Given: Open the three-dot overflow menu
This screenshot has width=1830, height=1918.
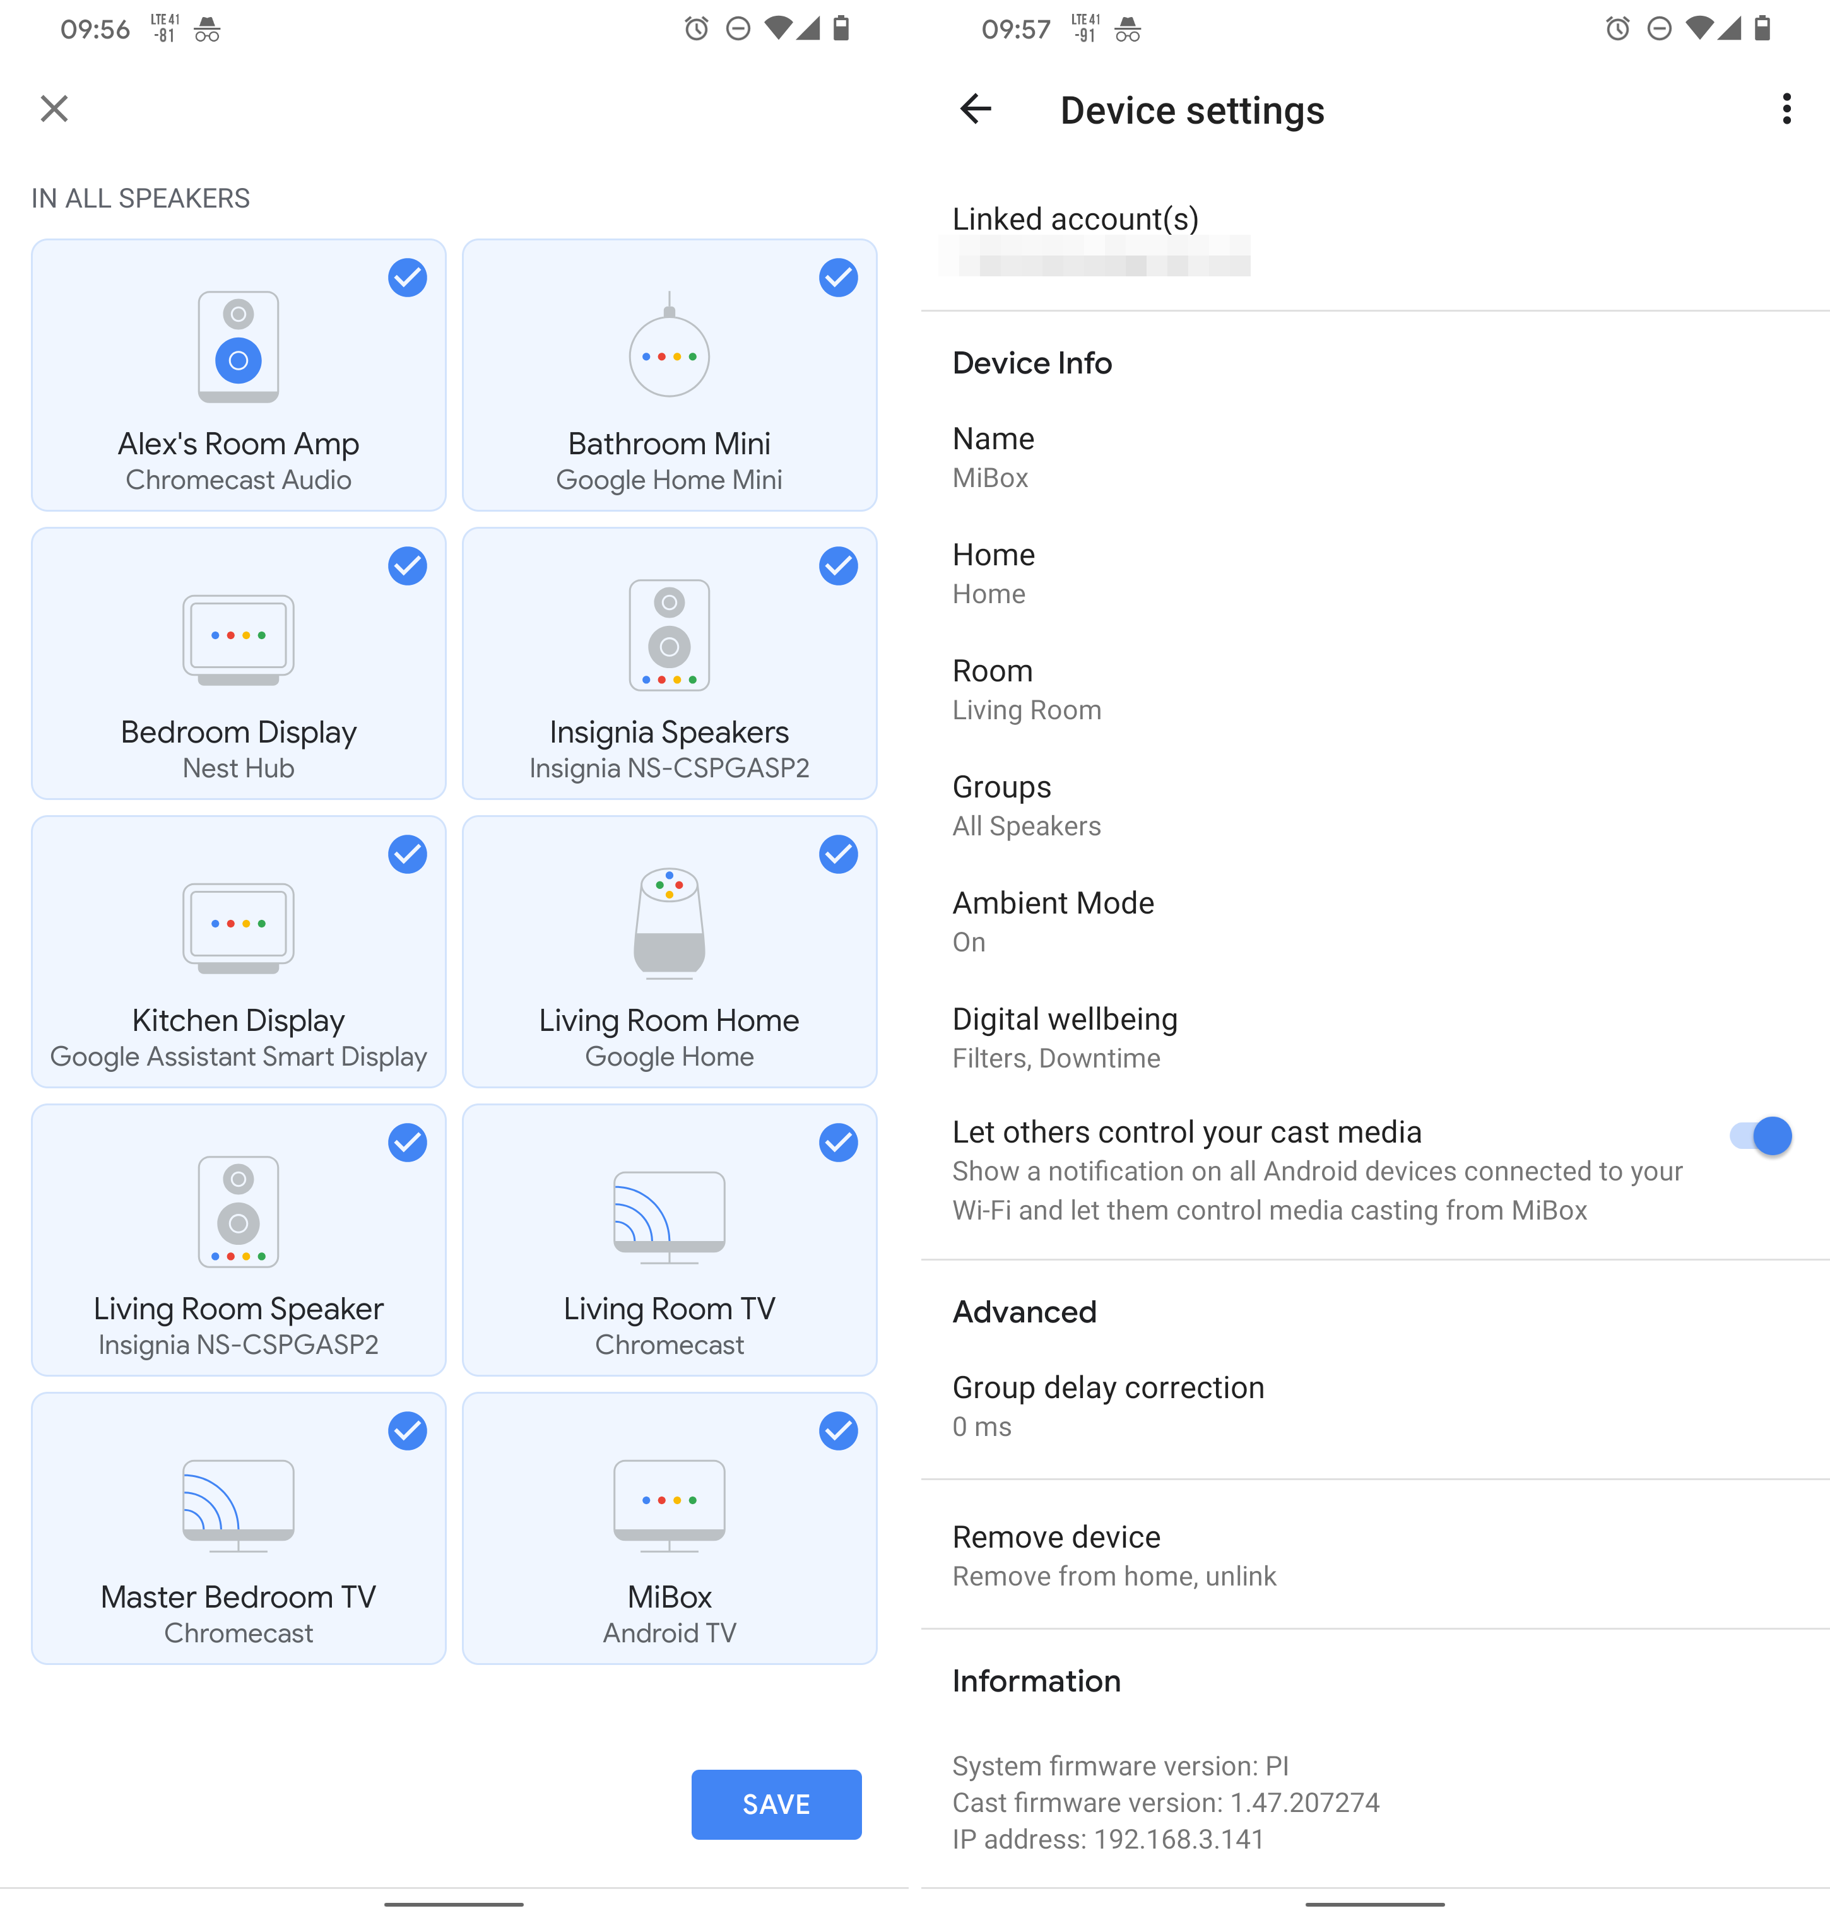Looking at the screenshot, I should tap(1786, 109).
